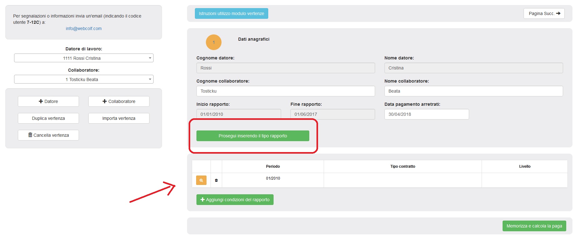580x240 pixels.
Task: Click Memorizza e calcola la paga
Action: (x=534, y=226)
